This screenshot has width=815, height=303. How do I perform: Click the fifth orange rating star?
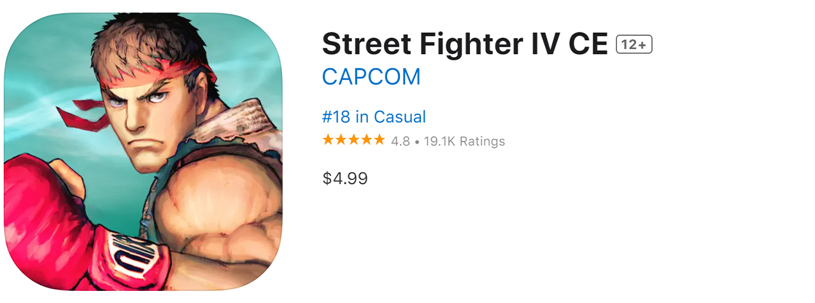coord(379,140)
